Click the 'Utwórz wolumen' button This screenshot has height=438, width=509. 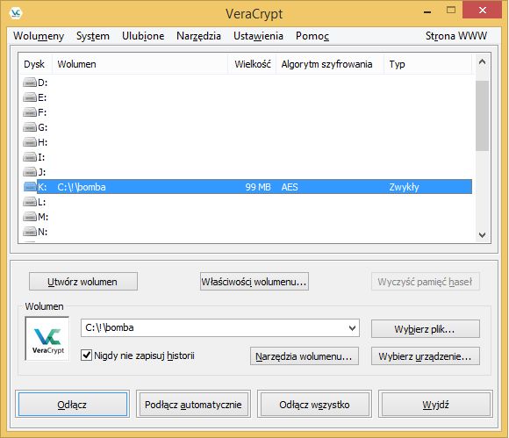83,282
